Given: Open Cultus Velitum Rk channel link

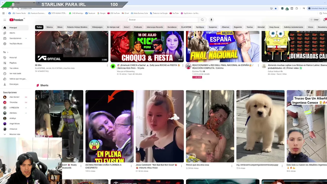Looking at the screenshot, I should tap(275, 71).
